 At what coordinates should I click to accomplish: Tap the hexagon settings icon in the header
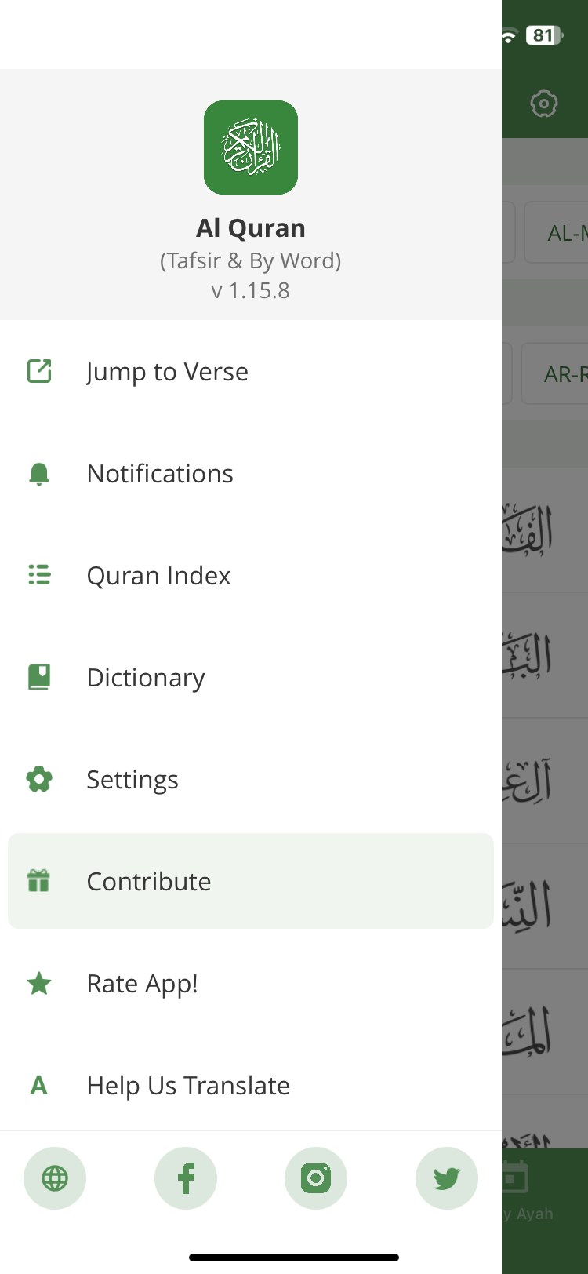coord(543,104)
